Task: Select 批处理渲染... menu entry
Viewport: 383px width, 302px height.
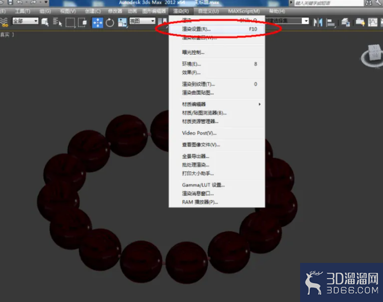Action: [x=217, y=165]
